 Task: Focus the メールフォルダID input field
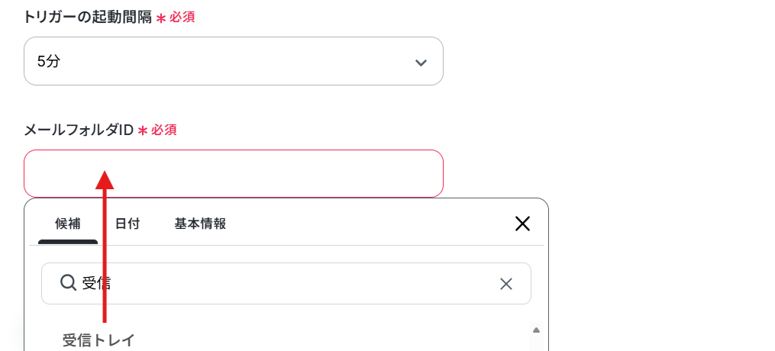234,174
